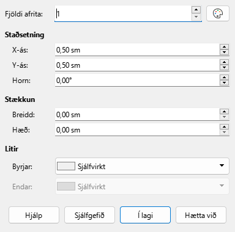Click the Stækkun section heading

[20, 100]
